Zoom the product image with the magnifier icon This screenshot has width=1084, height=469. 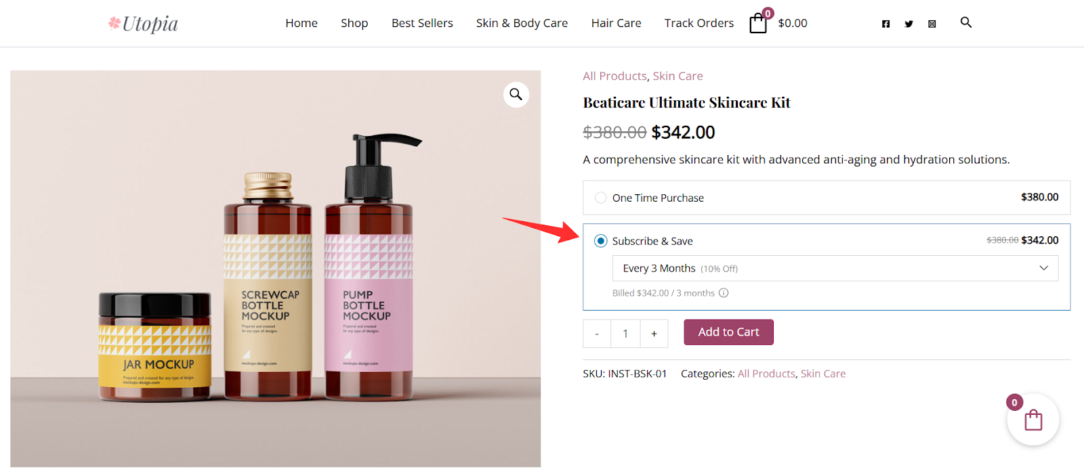click(x=515, y=94)
